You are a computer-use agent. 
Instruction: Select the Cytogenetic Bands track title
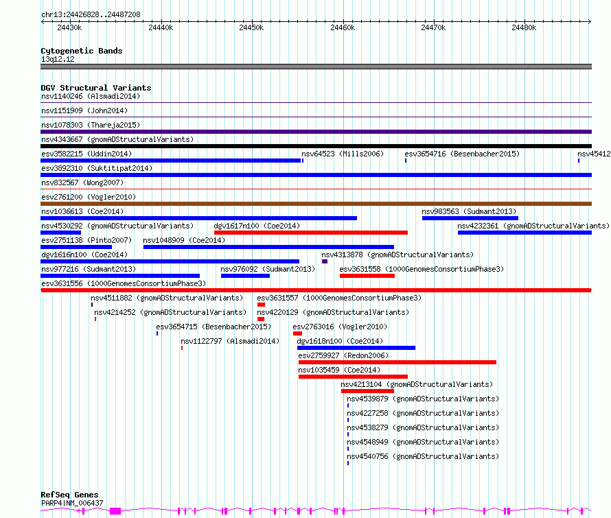82,51
